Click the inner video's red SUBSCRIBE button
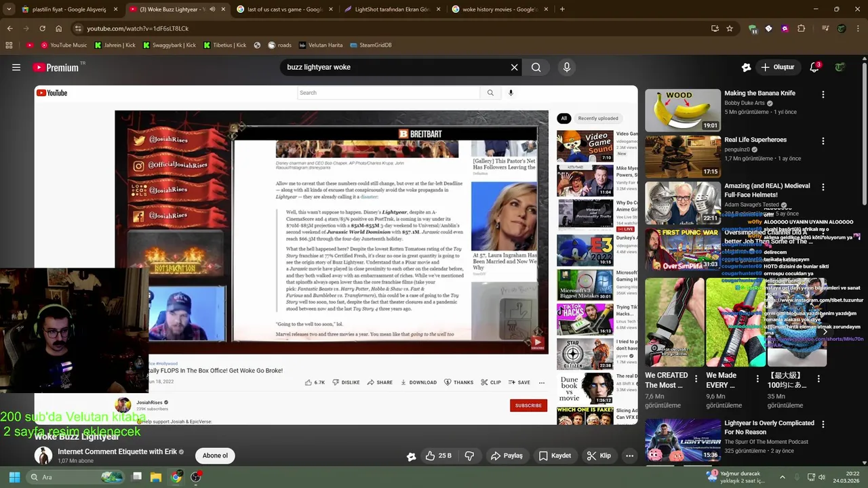 528,405
